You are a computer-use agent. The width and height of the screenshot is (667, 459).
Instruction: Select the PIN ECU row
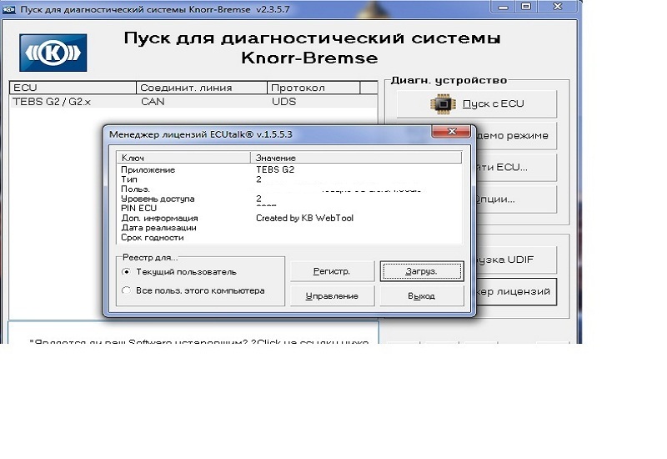[x=289, y=208]
